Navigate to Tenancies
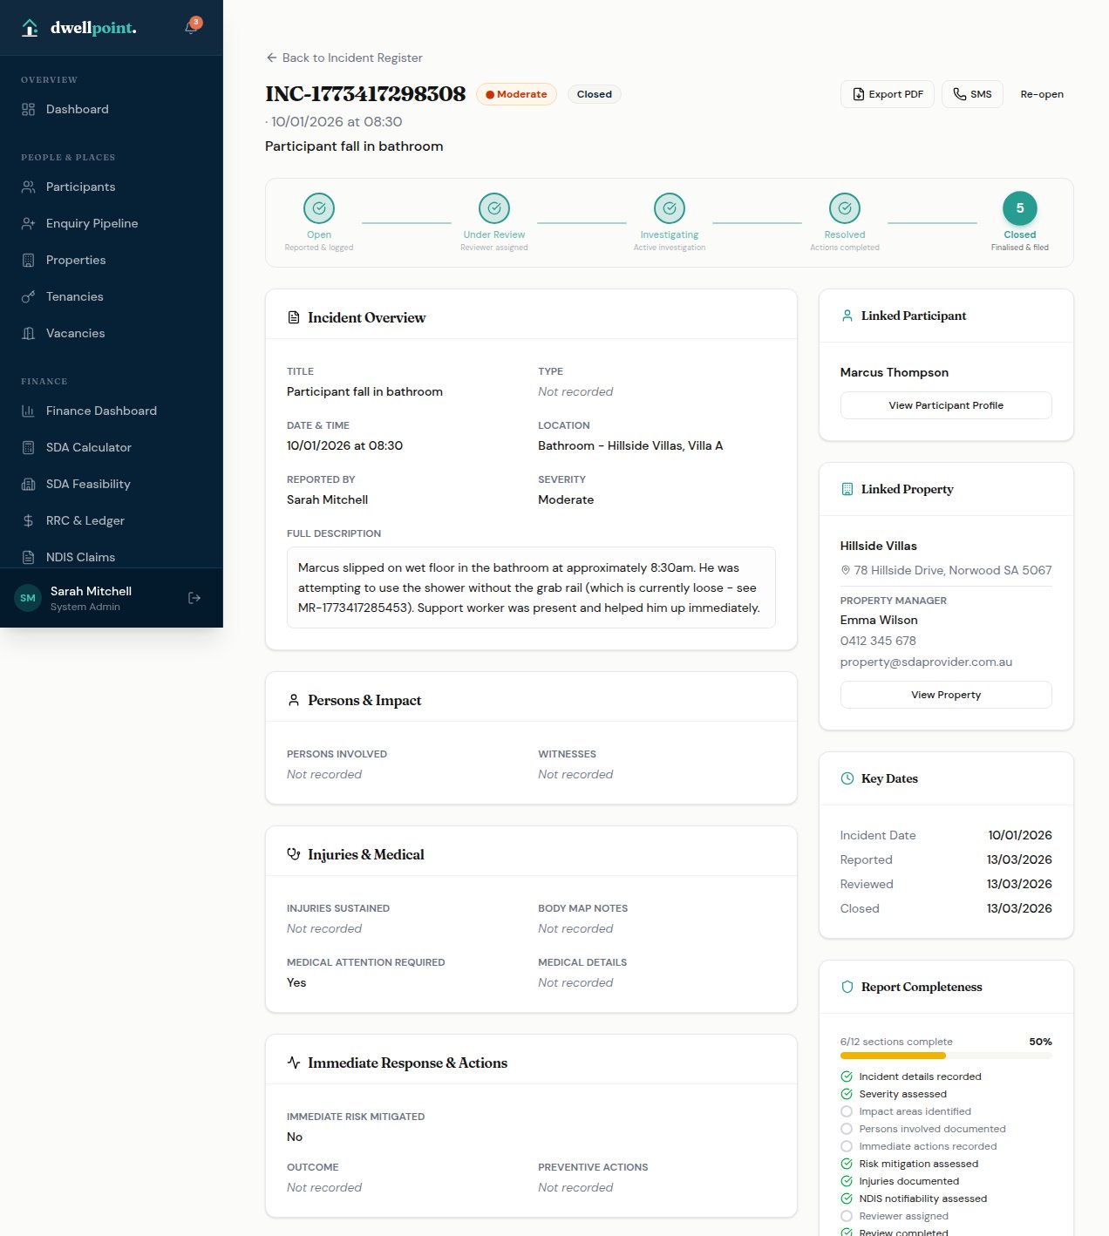Image resolution: width=1109 pixels, height=1236 pixels. (112, 296)
